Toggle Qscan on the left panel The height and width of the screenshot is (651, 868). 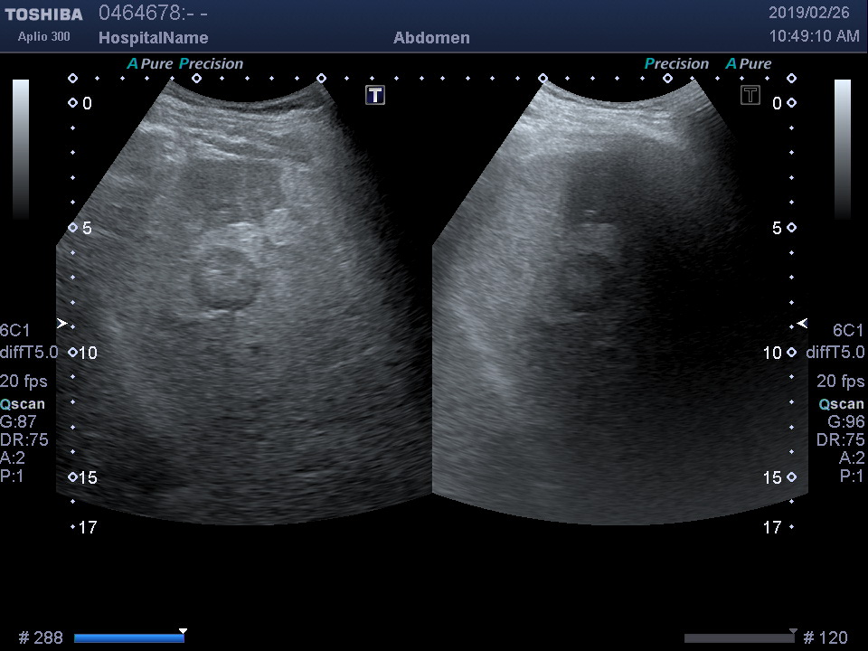(23, 404)
